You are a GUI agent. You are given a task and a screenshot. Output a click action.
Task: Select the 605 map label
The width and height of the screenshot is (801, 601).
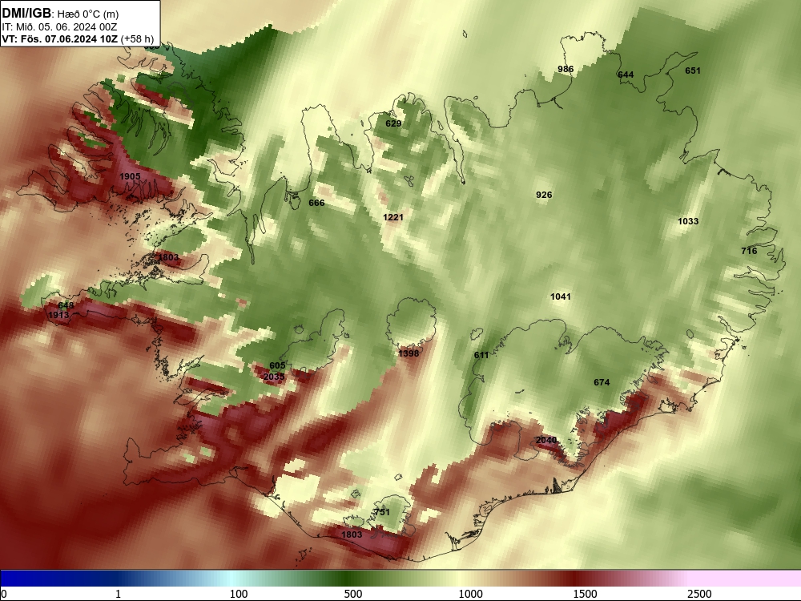tap(277, 365)
